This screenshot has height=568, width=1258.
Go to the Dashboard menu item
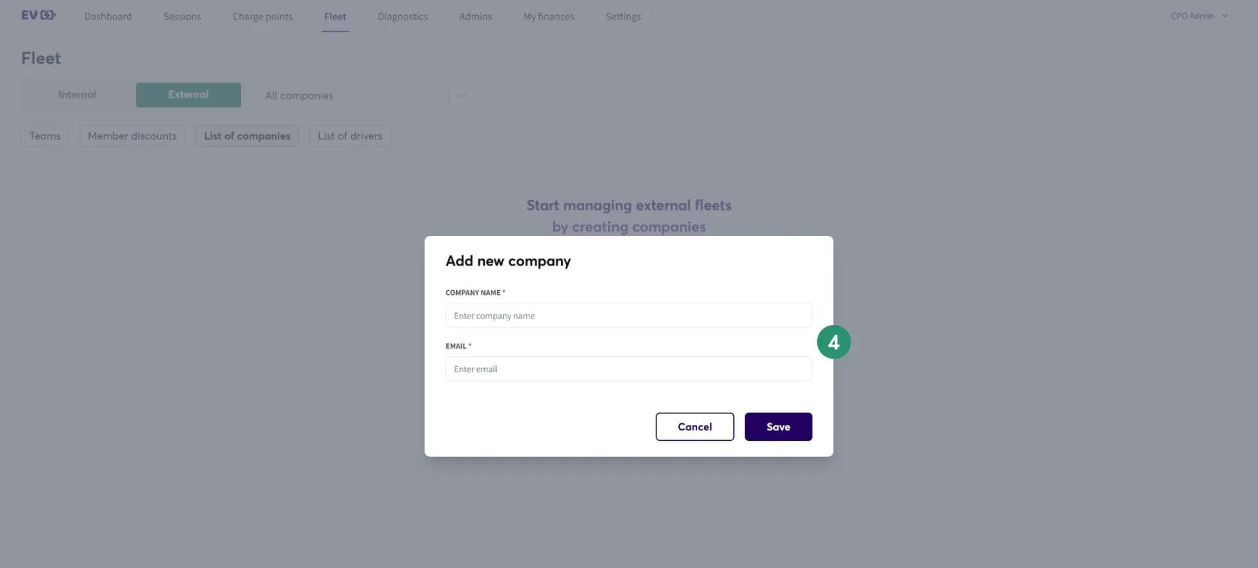point(108,16)
